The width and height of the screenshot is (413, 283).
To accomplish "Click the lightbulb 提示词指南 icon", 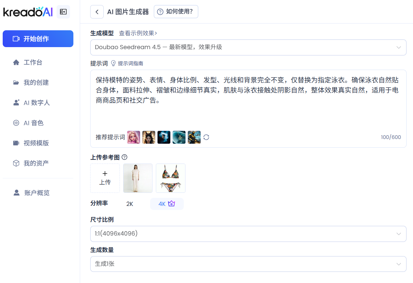I will click(113, 63).
